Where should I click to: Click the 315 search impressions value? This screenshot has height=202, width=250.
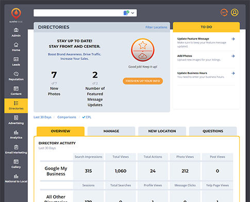(x=88, y=171)
